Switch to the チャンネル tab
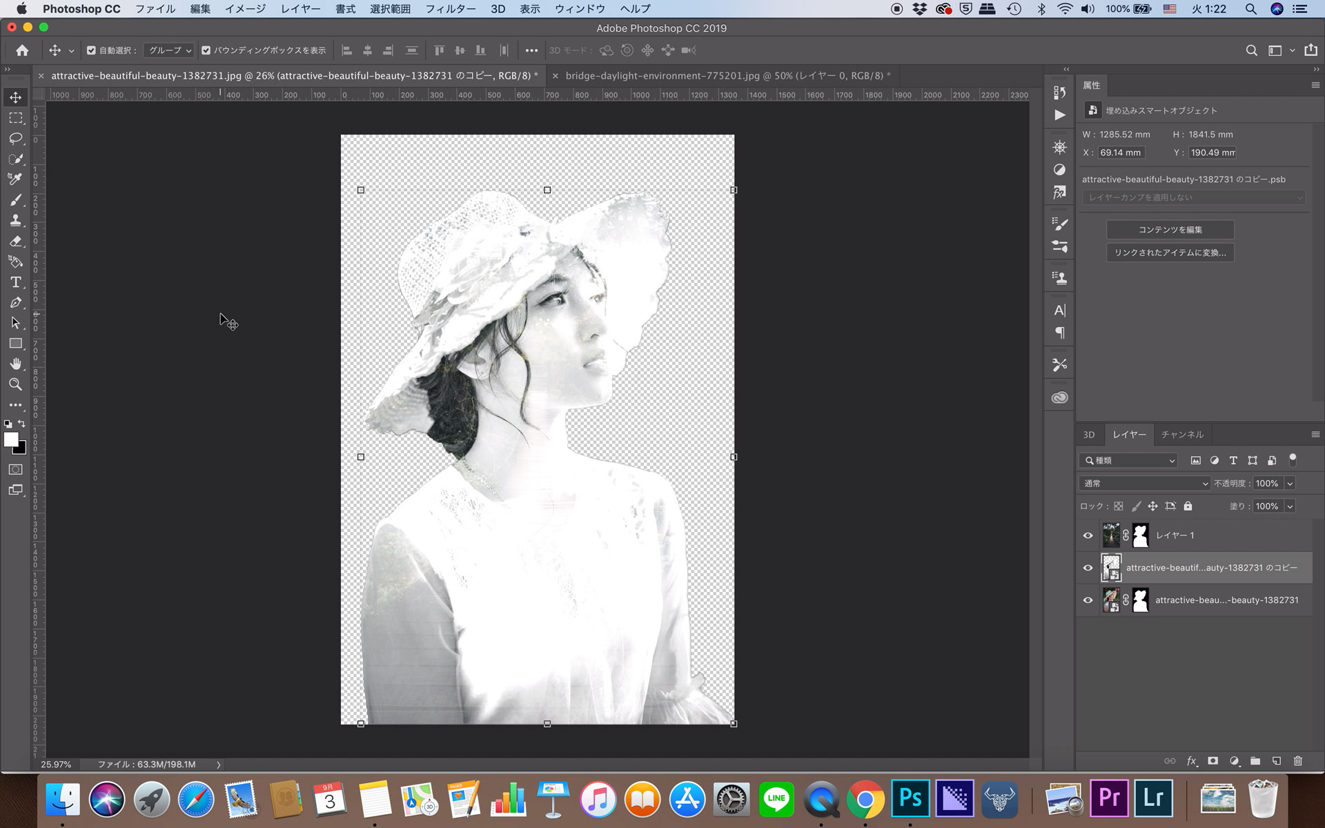Viewport: 1325px width, 828px height. point(1182,434)
